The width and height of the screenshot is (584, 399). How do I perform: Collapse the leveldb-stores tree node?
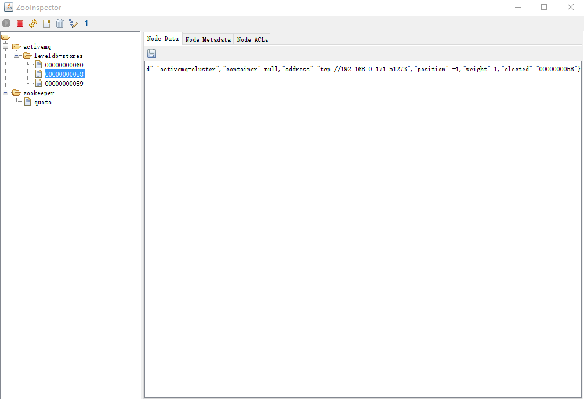click(16, 56)
